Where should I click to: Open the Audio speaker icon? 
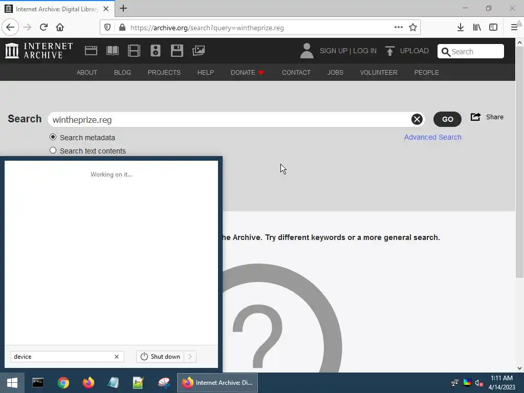156,51
